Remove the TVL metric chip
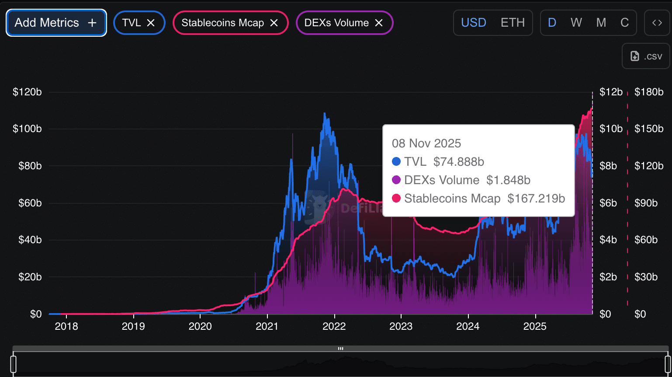The height and width of the screenshot is (377, 672). (x=151, y=23)
